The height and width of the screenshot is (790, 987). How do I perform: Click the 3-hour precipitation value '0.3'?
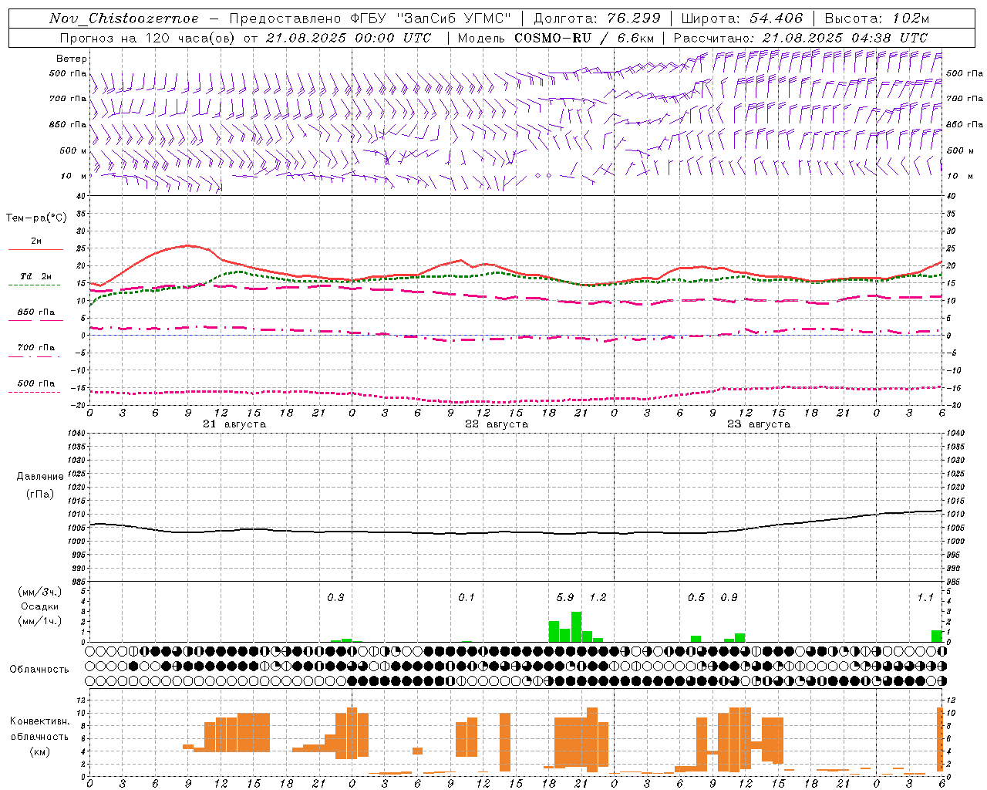click(x=335, y=598)
